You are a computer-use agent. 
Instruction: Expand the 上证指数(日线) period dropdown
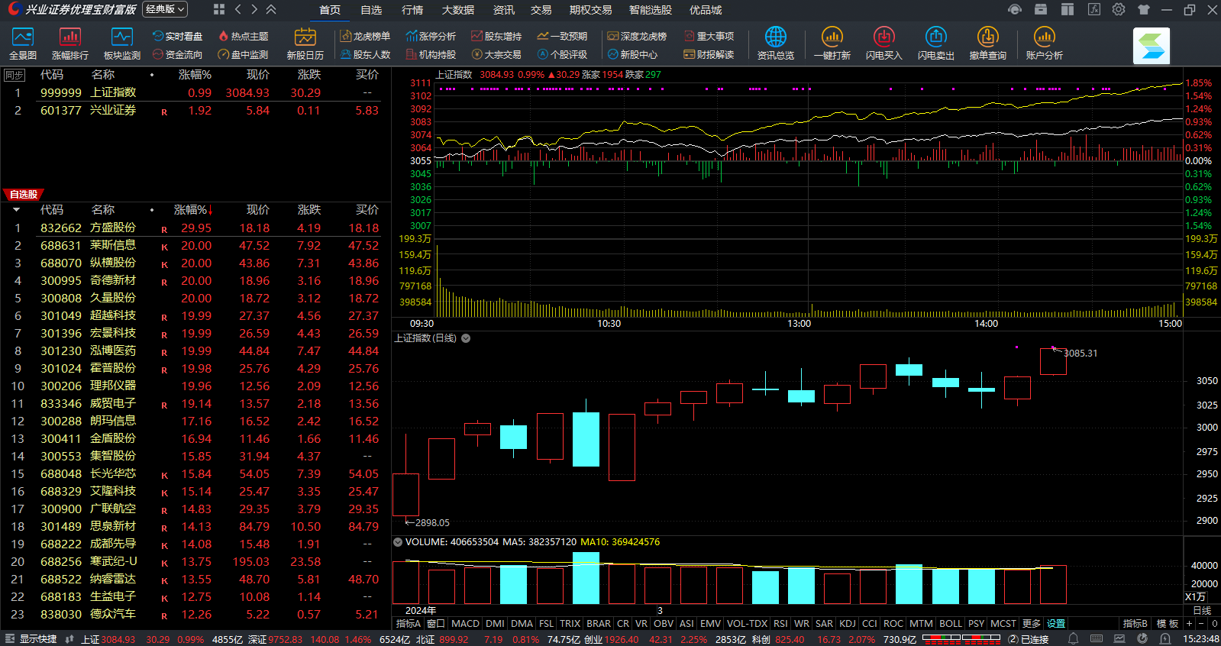pyautogui.click(x=466, y=338)
